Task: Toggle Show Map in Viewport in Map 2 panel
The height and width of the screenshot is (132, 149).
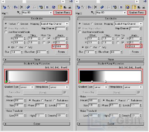Action: click(x=127, y=8)
